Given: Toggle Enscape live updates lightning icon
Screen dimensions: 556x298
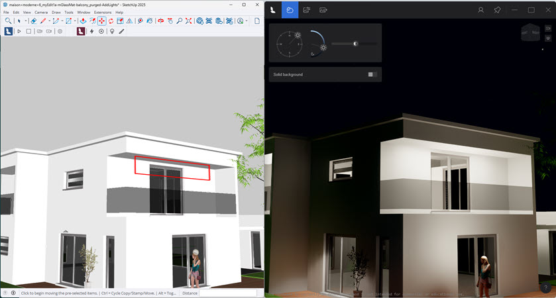Looking at the screenshot, I should 91,31.
